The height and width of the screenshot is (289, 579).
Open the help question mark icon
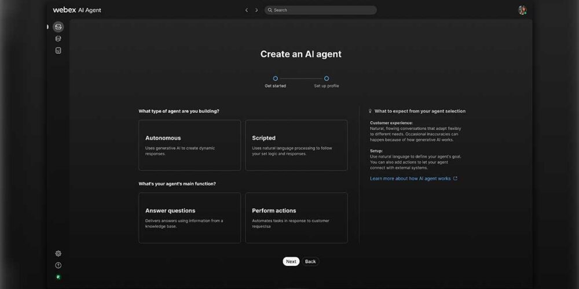[x=58, y=265]
